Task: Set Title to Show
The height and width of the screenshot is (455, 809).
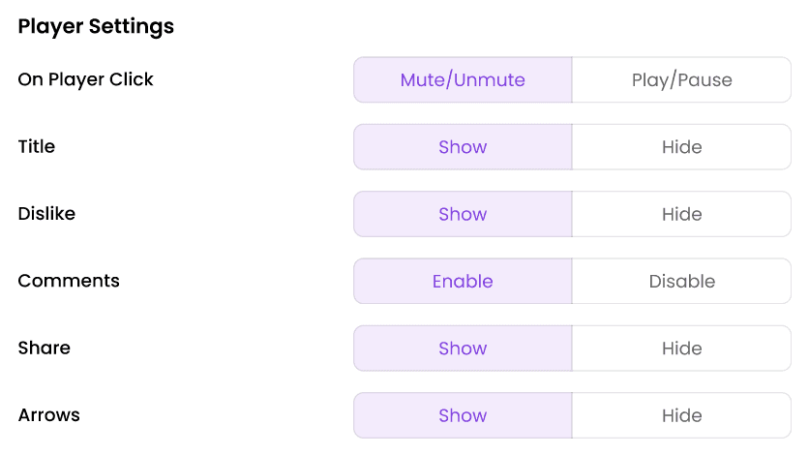Action: 463,147
